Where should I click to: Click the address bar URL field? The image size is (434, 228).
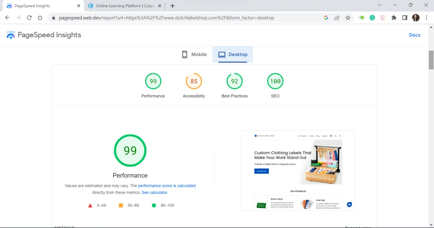166,18
